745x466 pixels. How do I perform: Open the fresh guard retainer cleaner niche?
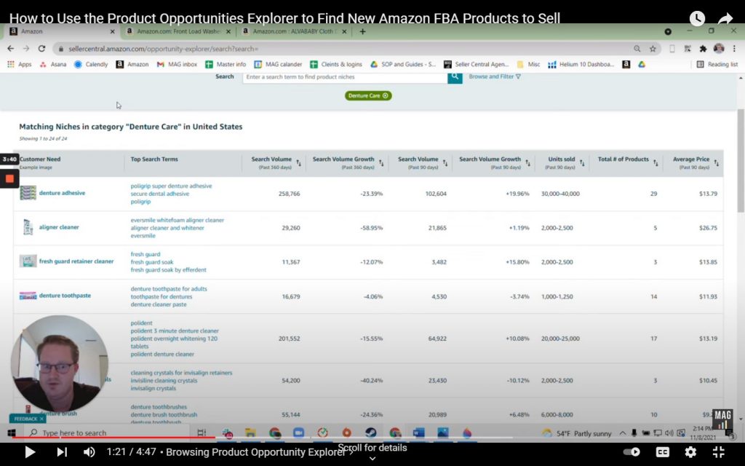click(x=76, y=261)
